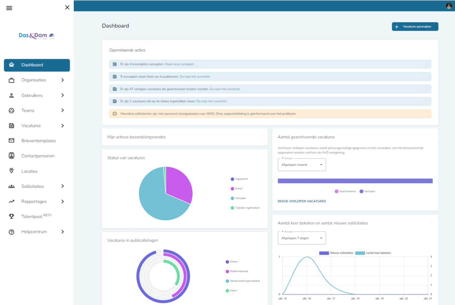Viewport: 455px width, 305px height.
Task: Expand the Vacatures submenu chevron
Action: click(62, 126)
